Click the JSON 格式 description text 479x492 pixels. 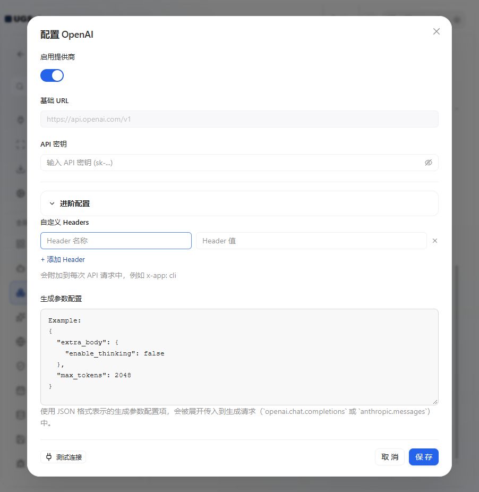tap(235, 417)
